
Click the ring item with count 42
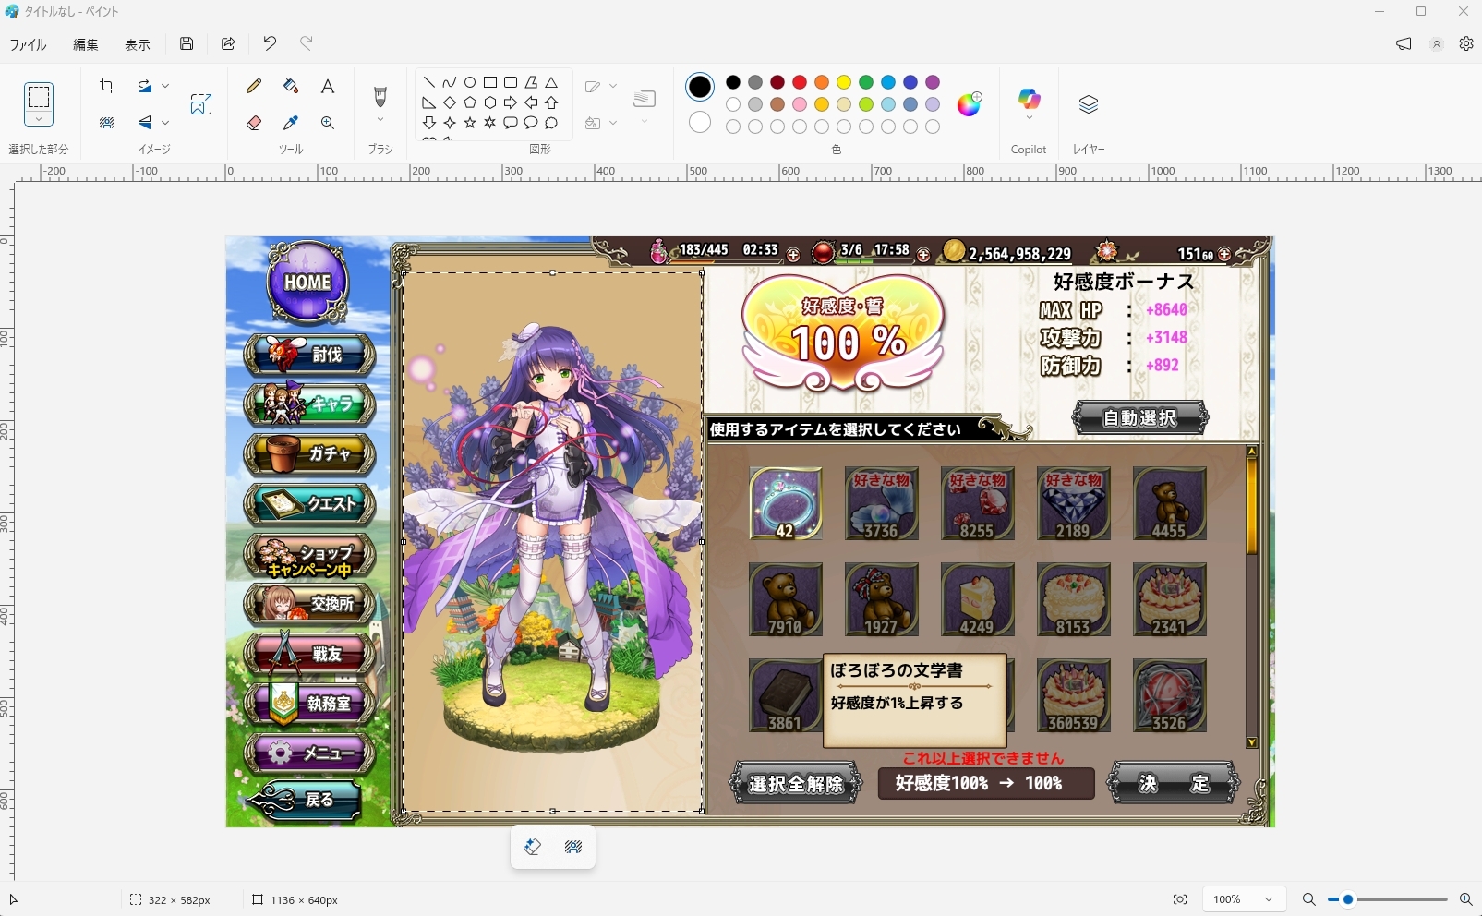click(x=786, y=503)
